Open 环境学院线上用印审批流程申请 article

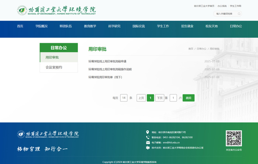click(x=107, y=61)
